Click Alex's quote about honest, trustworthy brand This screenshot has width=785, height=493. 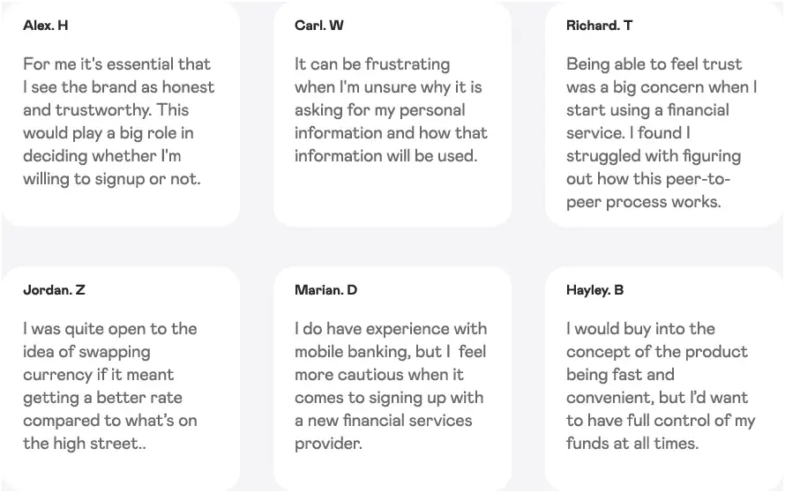coord(118,122)
